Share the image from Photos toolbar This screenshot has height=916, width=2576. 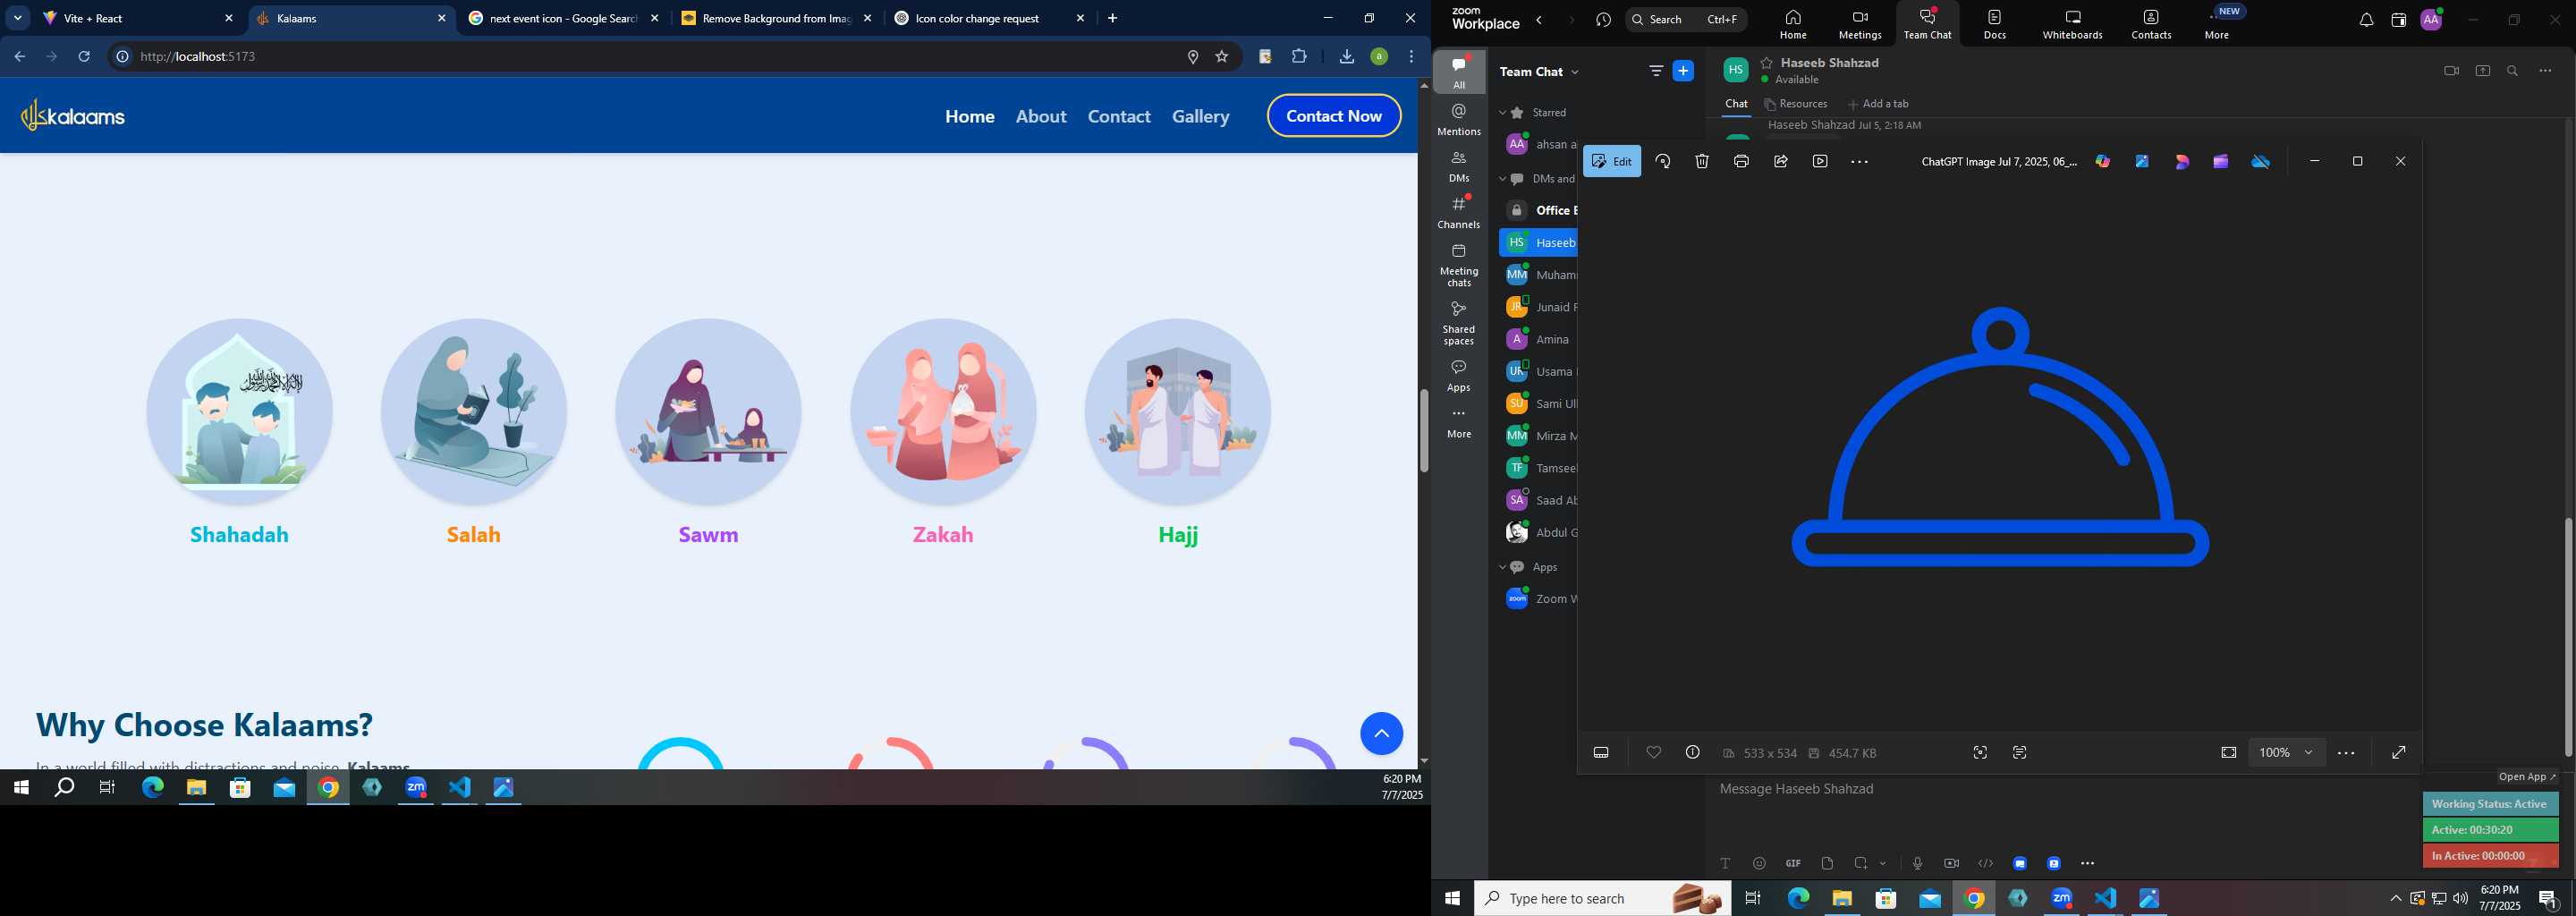(1781, 161)
